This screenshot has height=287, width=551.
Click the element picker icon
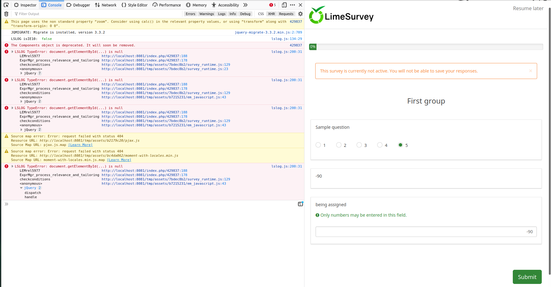(6, 5)
